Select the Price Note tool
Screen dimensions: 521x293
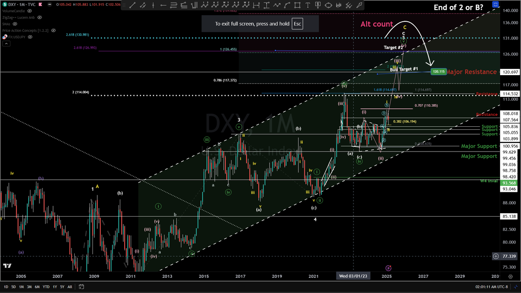(x=318, y=5)
